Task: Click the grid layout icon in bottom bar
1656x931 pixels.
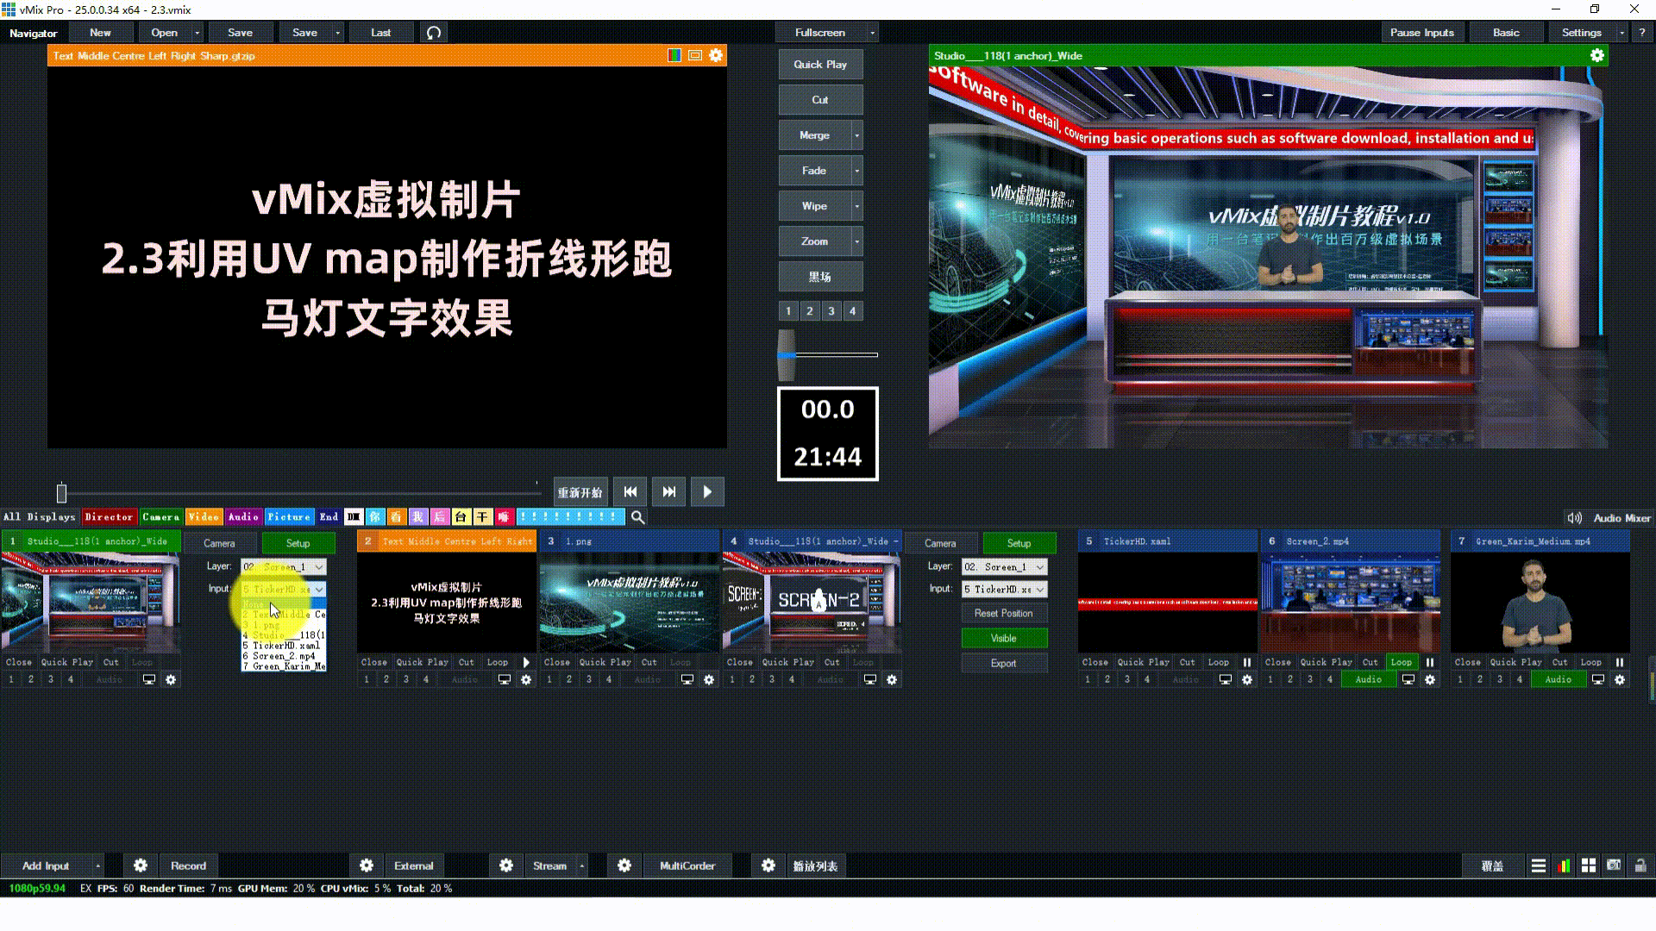Action: point(1589,865)
